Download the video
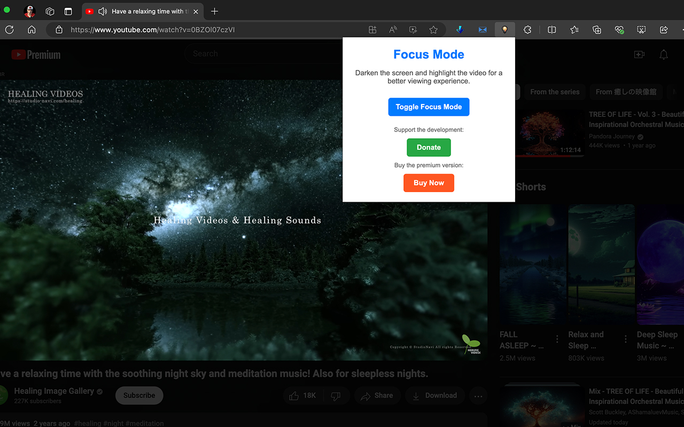The image size is (684, 427). [434, 396]
